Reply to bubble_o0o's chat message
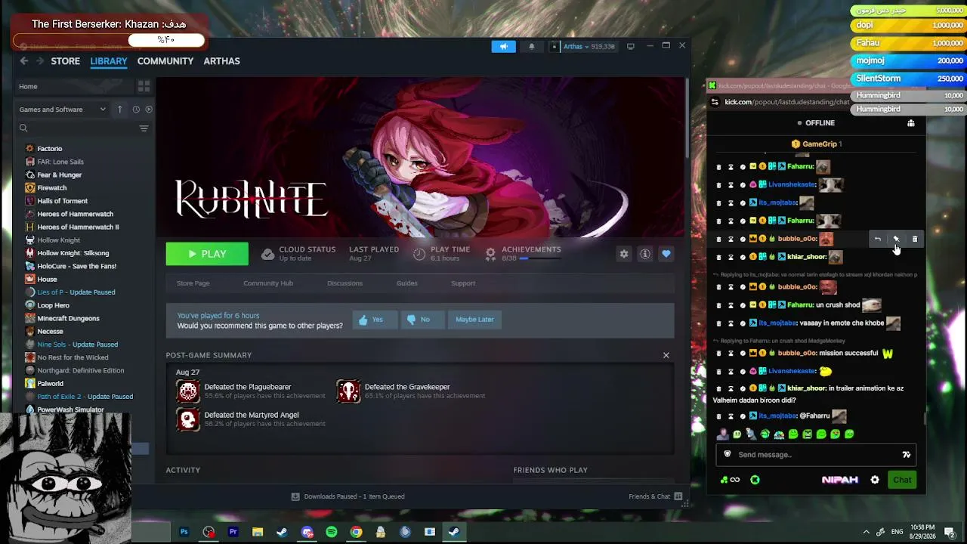 (878, 239)
